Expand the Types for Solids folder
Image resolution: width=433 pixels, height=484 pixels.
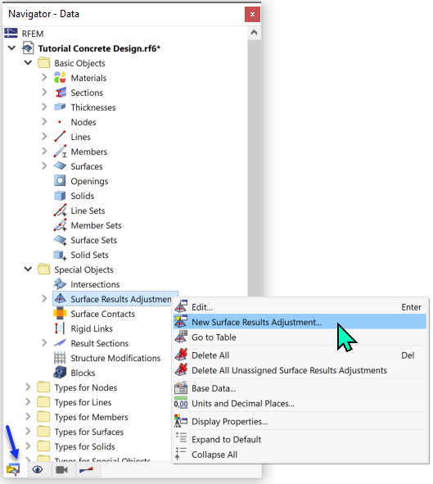coord(28,446)
